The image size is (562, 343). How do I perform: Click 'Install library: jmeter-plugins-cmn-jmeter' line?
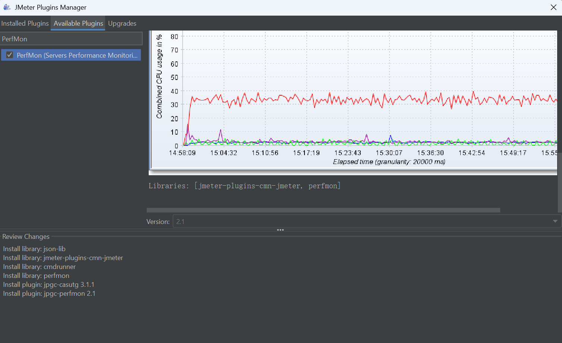click(63, 258)
